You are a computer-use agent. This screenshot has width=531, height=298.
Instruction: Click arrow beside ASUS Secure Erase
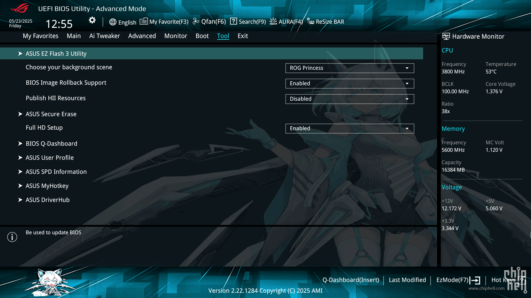(20, 114)
